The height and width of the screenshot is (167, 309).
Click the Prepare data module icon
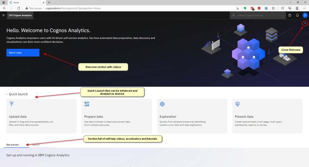click(x=87, y=104)
